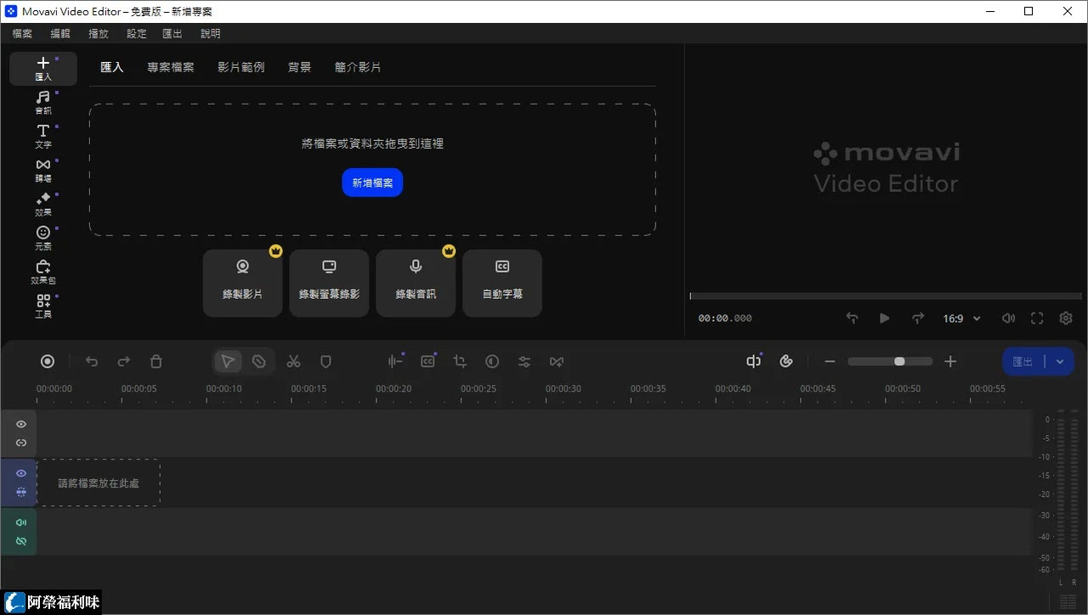Open the 元素 elements sidebar panel

click(42, 239)
